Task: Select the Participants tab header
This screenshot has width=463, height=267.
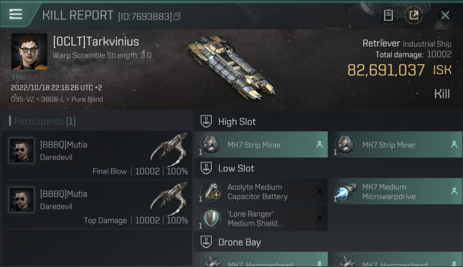Action: click(x=43, y=121)
